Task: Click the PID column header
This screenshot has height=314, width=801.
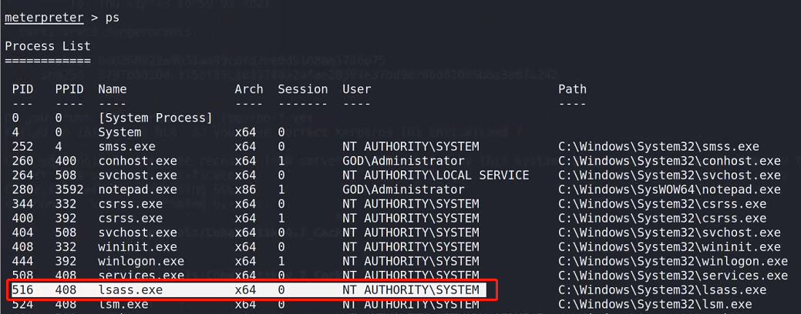Action: 22,89
